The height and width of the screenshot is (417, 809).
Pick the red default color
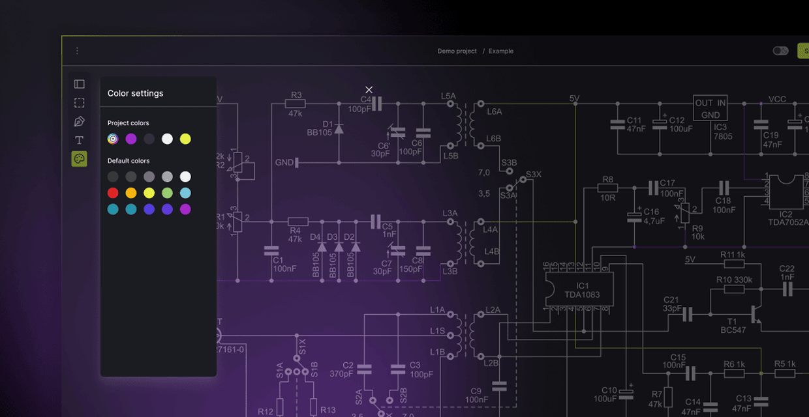(x=113, y=193)
